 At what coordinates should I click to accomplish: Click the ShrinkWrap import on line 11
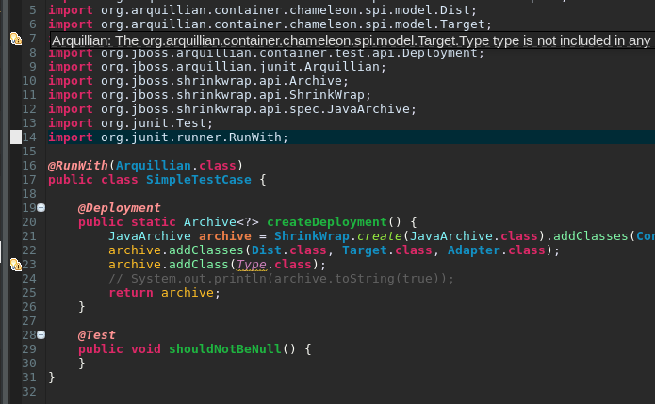(210, 95)
